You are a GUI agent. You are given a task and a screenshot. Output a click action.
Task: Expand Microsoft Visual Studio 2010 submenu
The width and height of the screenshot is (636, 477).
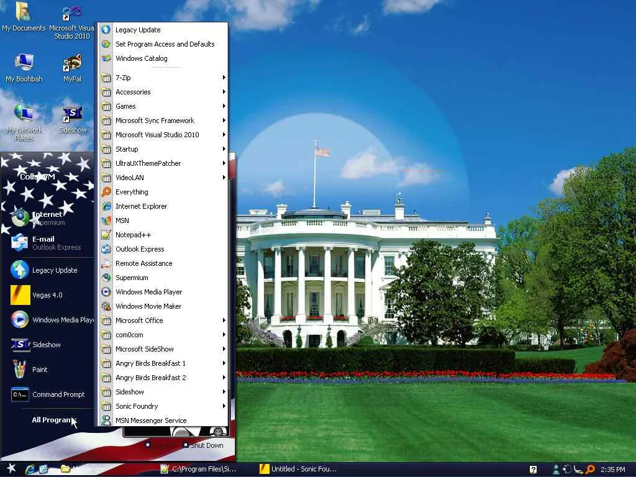click(x=162, y=135)
